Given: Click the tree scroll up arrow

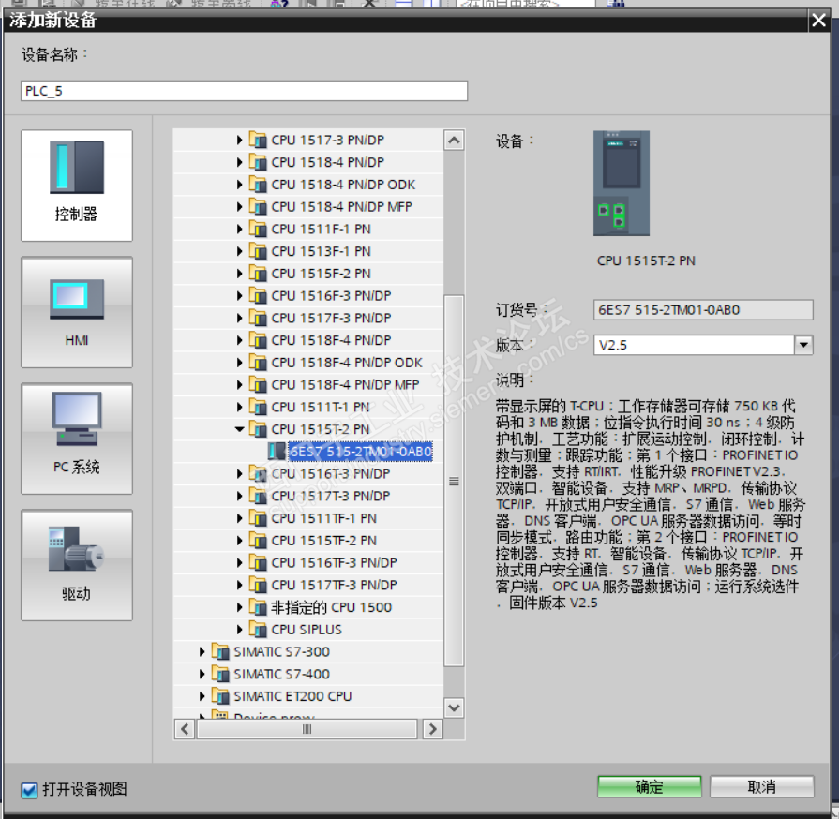Looking at the screenshot, I should (454, 141).
